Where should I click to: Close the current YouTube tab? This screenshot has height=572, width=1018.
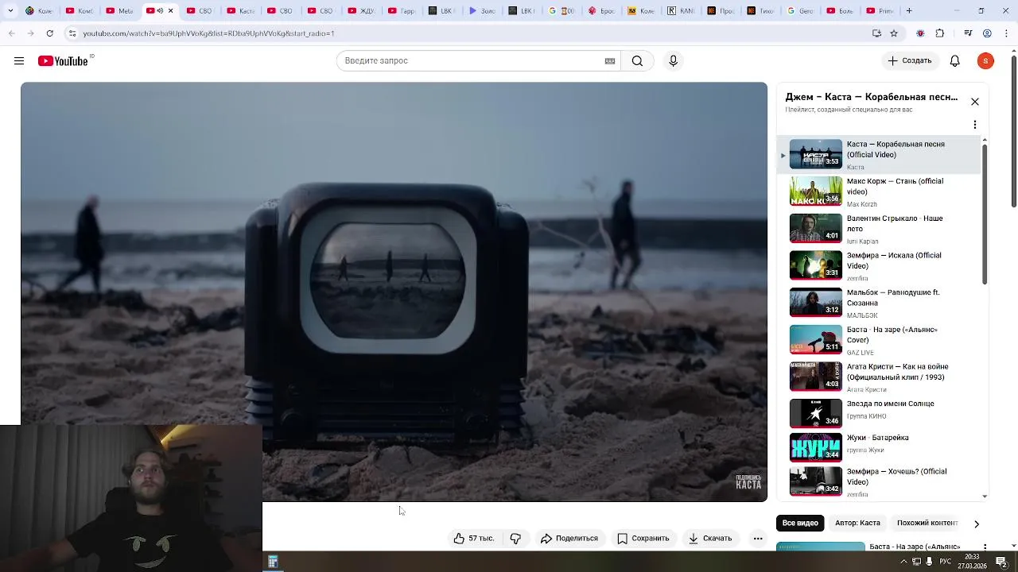[x=170, y=11]
